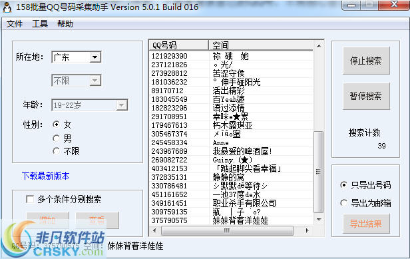
Task: Click the 空间 column header
Action: pos(261,45)
